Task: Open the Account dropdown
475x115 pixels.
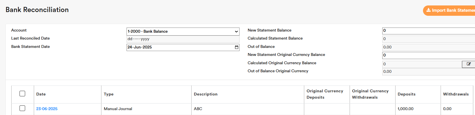Action: click(x=183, y=32)
